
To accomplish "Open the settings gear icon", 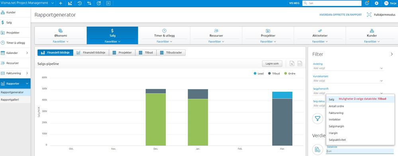I will (376, 3).
